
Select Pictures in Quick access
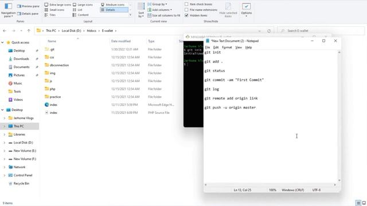19,75
